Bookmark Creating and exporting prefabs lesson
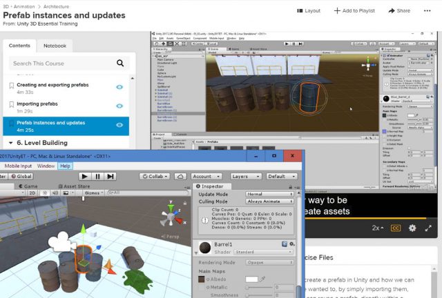442x298 pixels. click(12, 86)
